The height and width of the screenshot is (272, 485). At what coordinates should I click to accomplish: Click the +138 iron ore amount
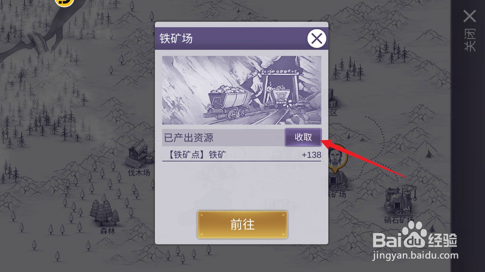coord(311,155)
